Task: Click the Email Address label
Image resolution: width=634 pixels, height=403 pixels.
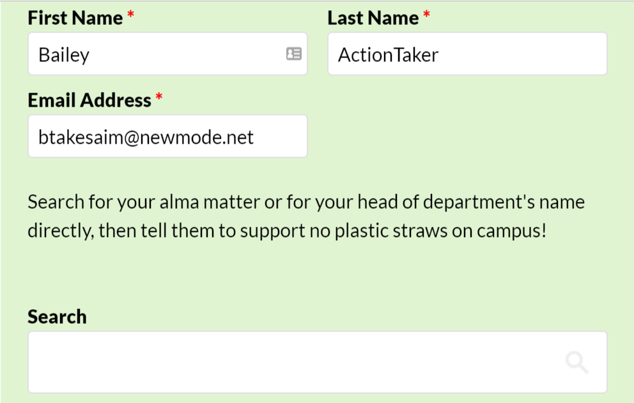Action: click(x=89, y=100)
